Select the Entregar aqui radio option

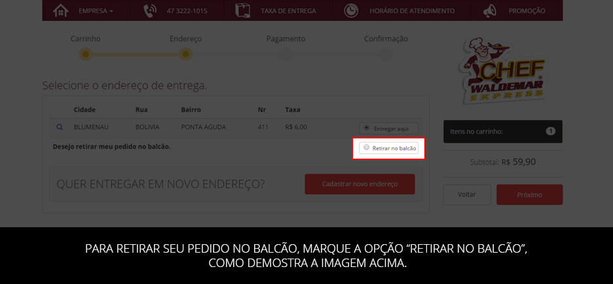[366, 127]
